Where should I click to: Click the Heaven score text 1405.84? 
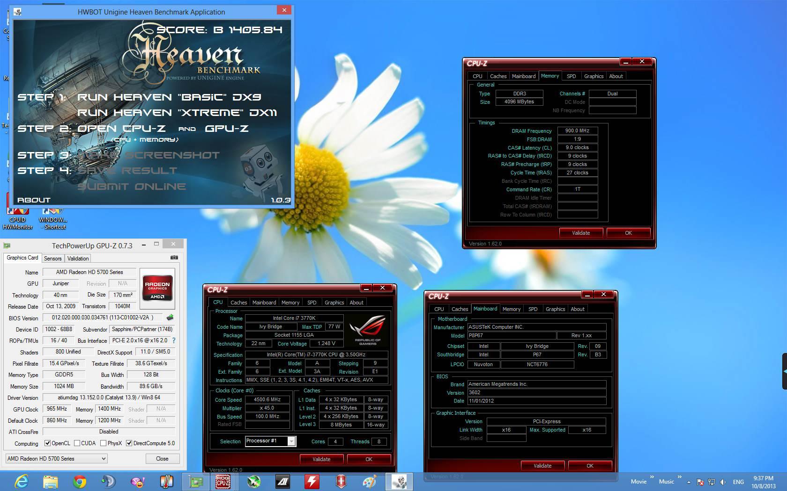256,30
